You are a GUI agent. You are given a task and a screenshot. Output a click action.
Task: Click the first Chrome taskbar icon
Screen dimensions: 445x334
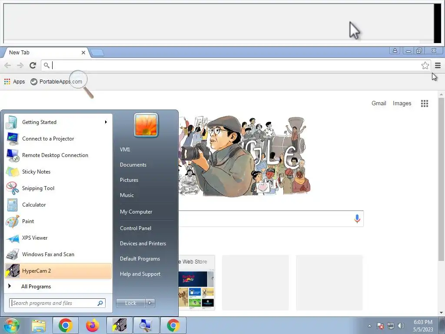[x=66, y=325]
